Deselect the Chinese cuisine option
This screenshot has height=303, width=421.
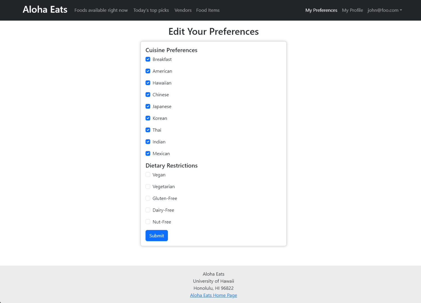[x=148, y=95]
